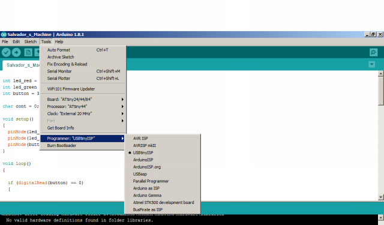Open the Edit menu

click(16, 41)
